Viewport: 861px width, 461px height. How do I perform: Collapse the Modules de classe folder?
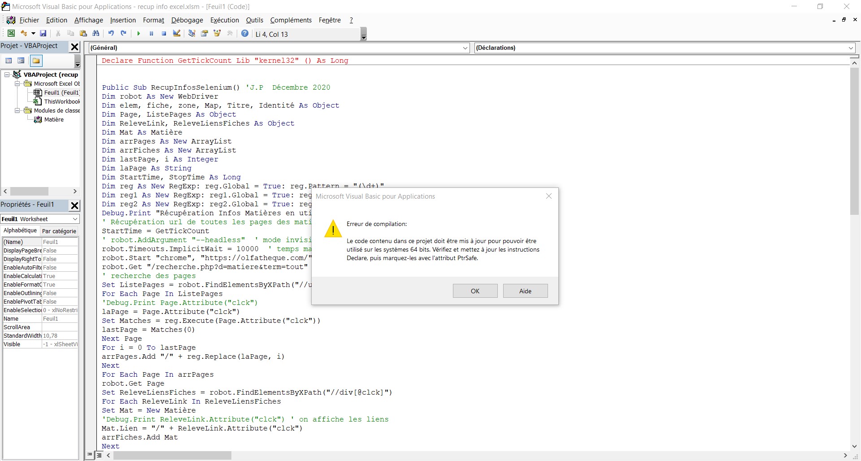click(x=17, y=110)
